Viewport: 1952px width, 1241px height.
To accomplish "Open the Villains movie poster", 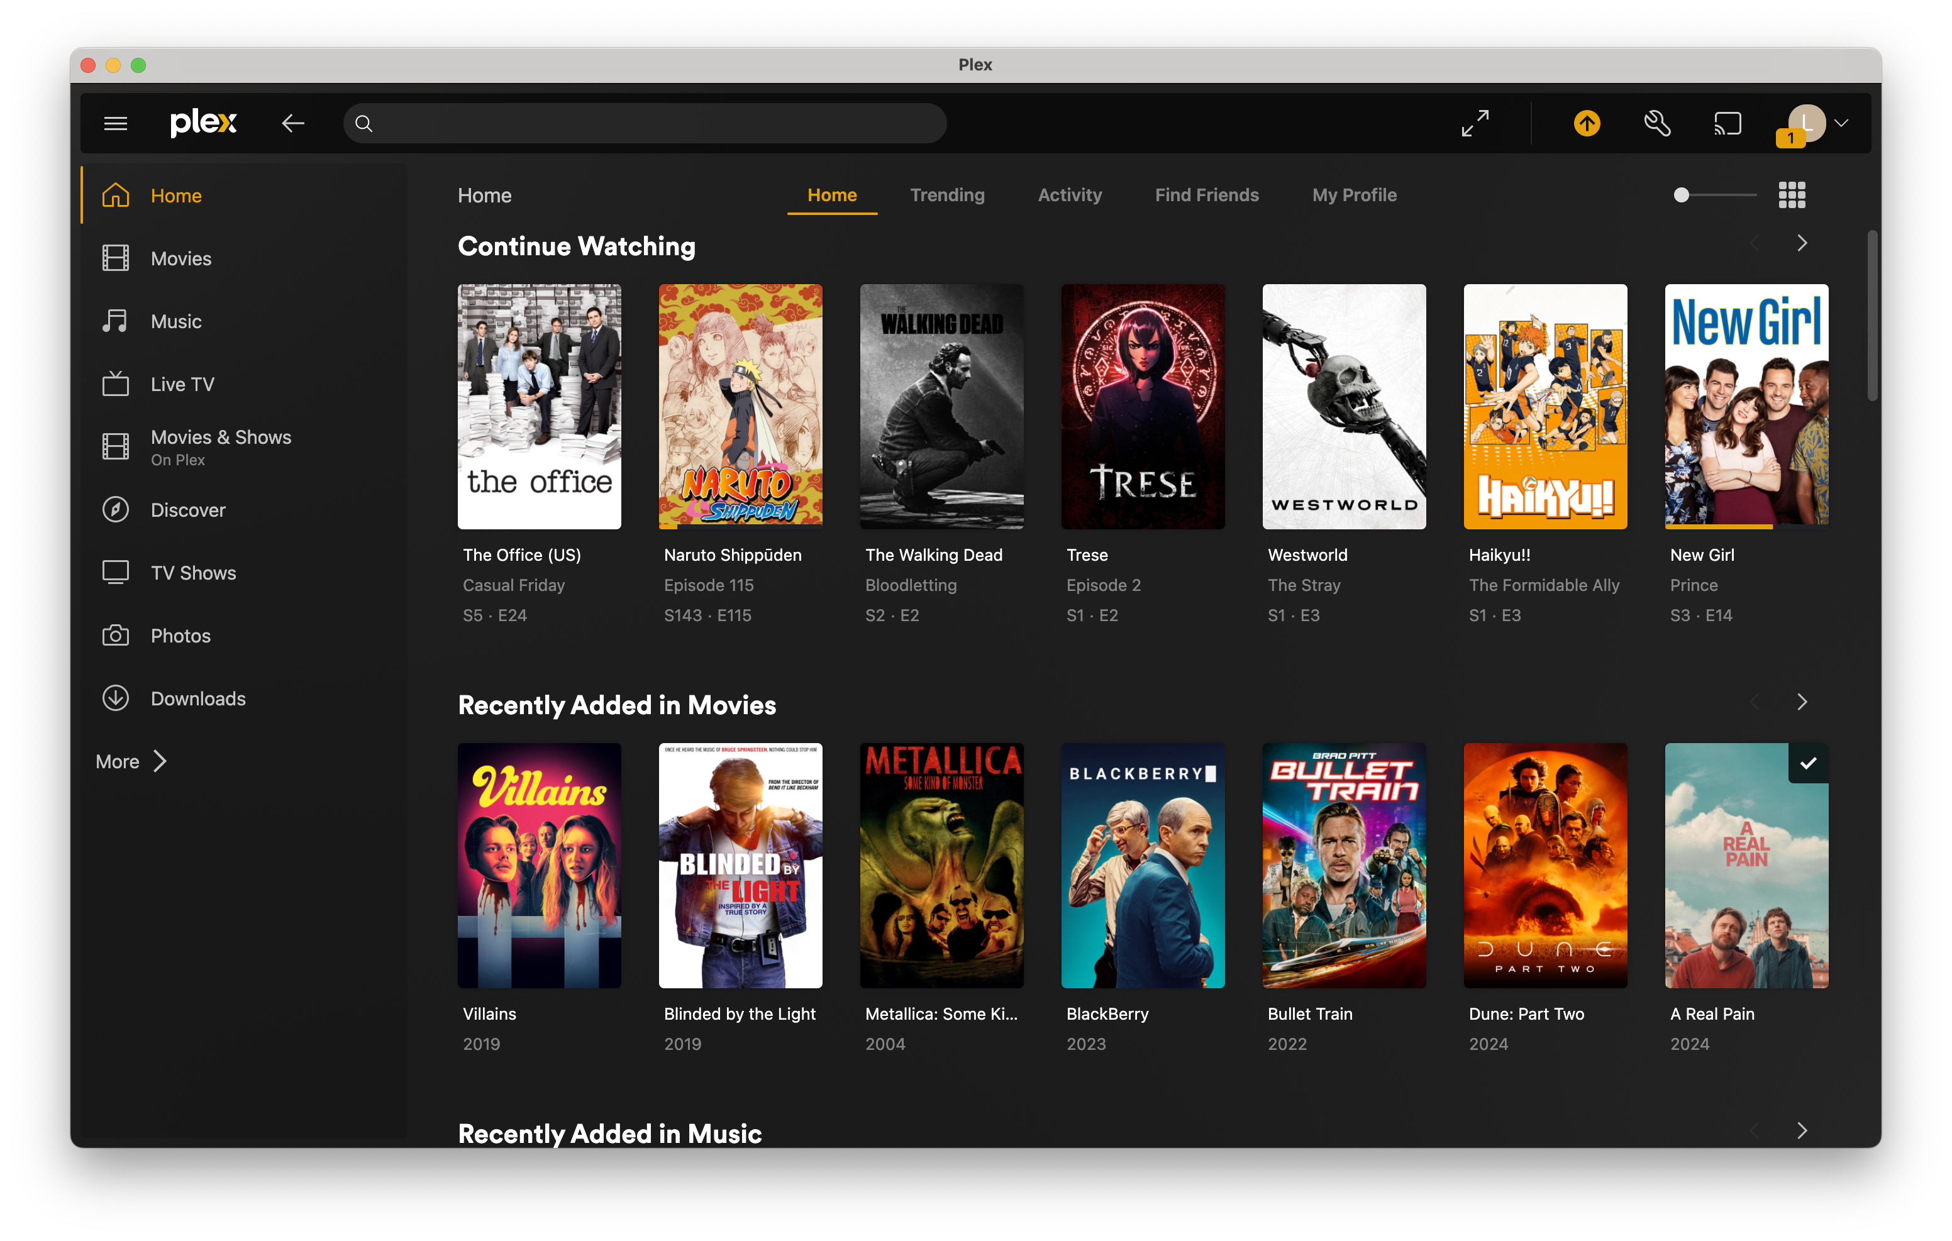I will 539,865.
